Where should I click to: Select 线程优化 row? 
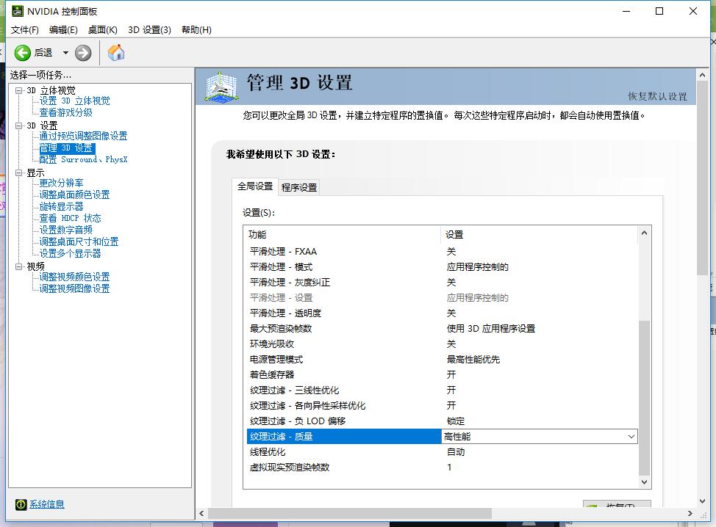pyautogui.click(x=442, y=452)
